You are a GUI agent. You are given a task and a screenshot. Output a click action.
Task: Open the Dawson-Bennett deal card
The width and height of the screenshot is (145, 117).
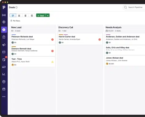[33, 51]
